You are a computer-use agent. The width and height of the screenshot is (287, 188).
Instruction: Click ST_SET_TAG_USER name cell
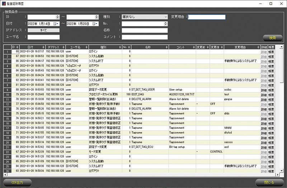click(x=150, y=90)
